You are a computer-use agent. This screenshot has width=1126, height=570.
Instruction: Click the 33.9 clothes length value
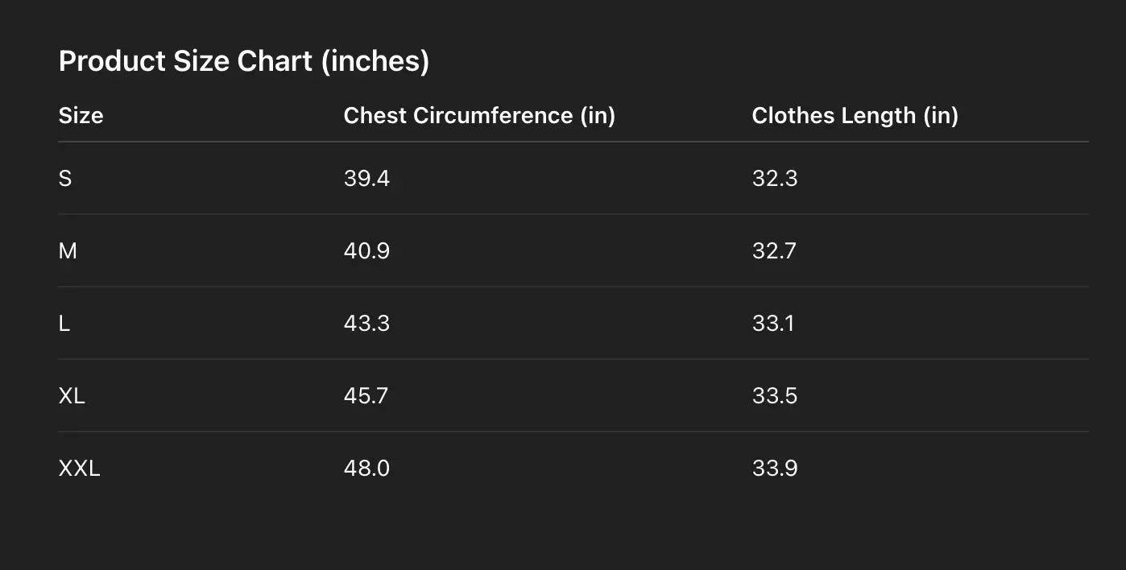775,468
